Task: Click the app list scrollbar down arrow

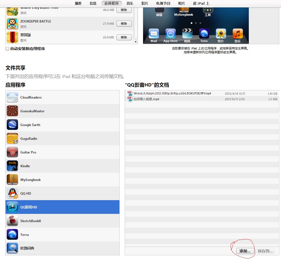Action: 135,42
